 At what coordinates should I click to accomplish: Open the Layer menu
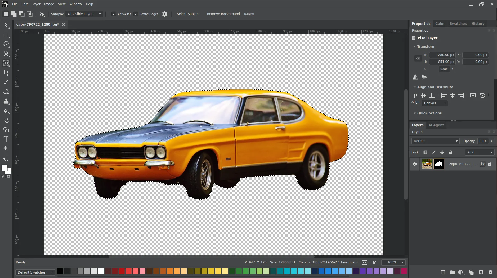point(36,4)
